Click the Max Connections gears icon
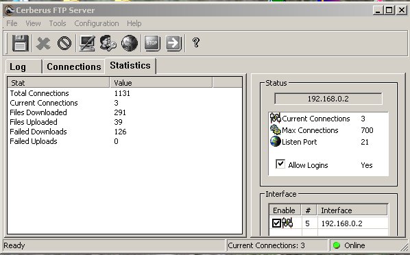The image size is (410, 255). 276,130
